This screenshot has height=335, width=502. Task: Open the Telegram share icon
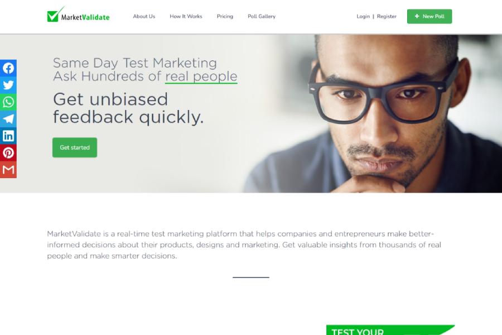point(8,119)
